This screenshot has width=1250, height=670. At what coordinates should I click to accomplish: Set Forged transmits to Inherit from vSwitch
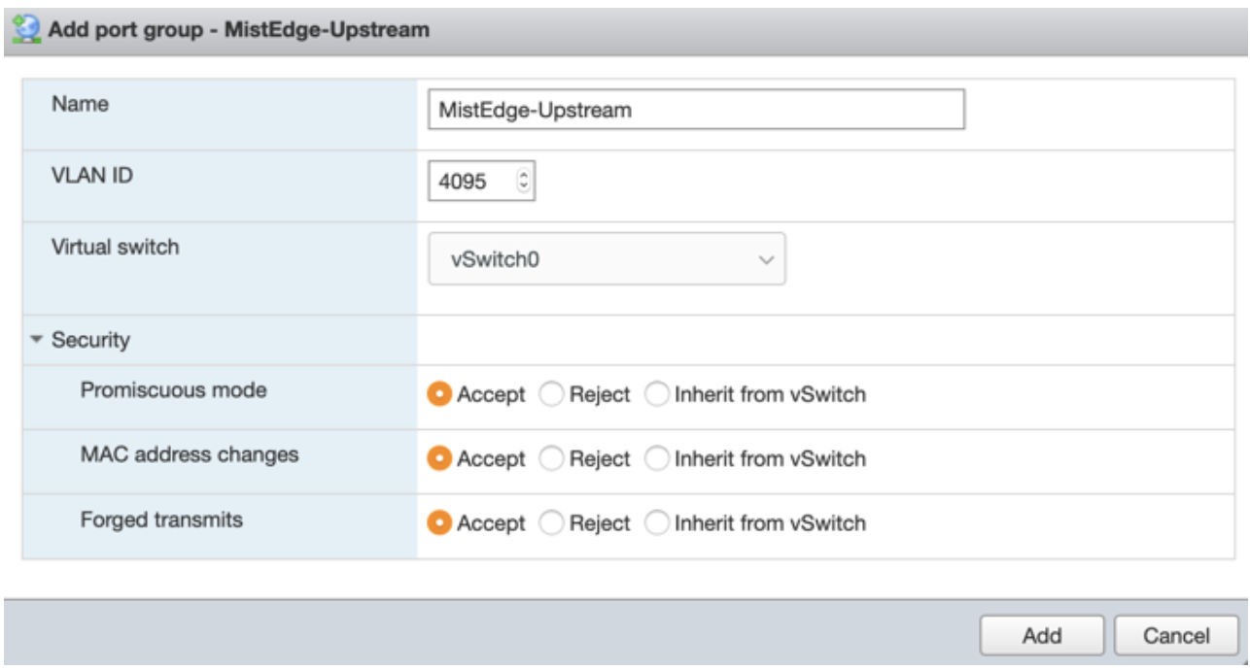[x=657, y=523]
